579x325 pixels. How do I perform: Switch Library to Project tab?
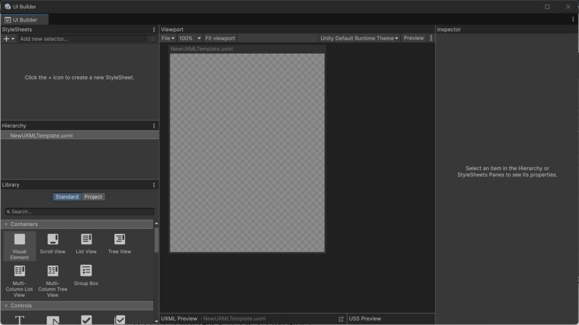coord(93,197)
